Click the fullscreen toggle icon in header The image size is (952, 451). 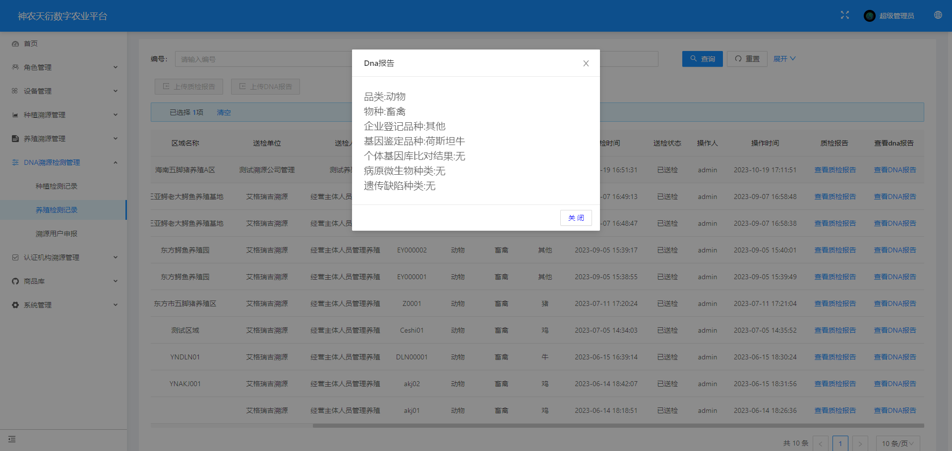(x=844, y=15)
